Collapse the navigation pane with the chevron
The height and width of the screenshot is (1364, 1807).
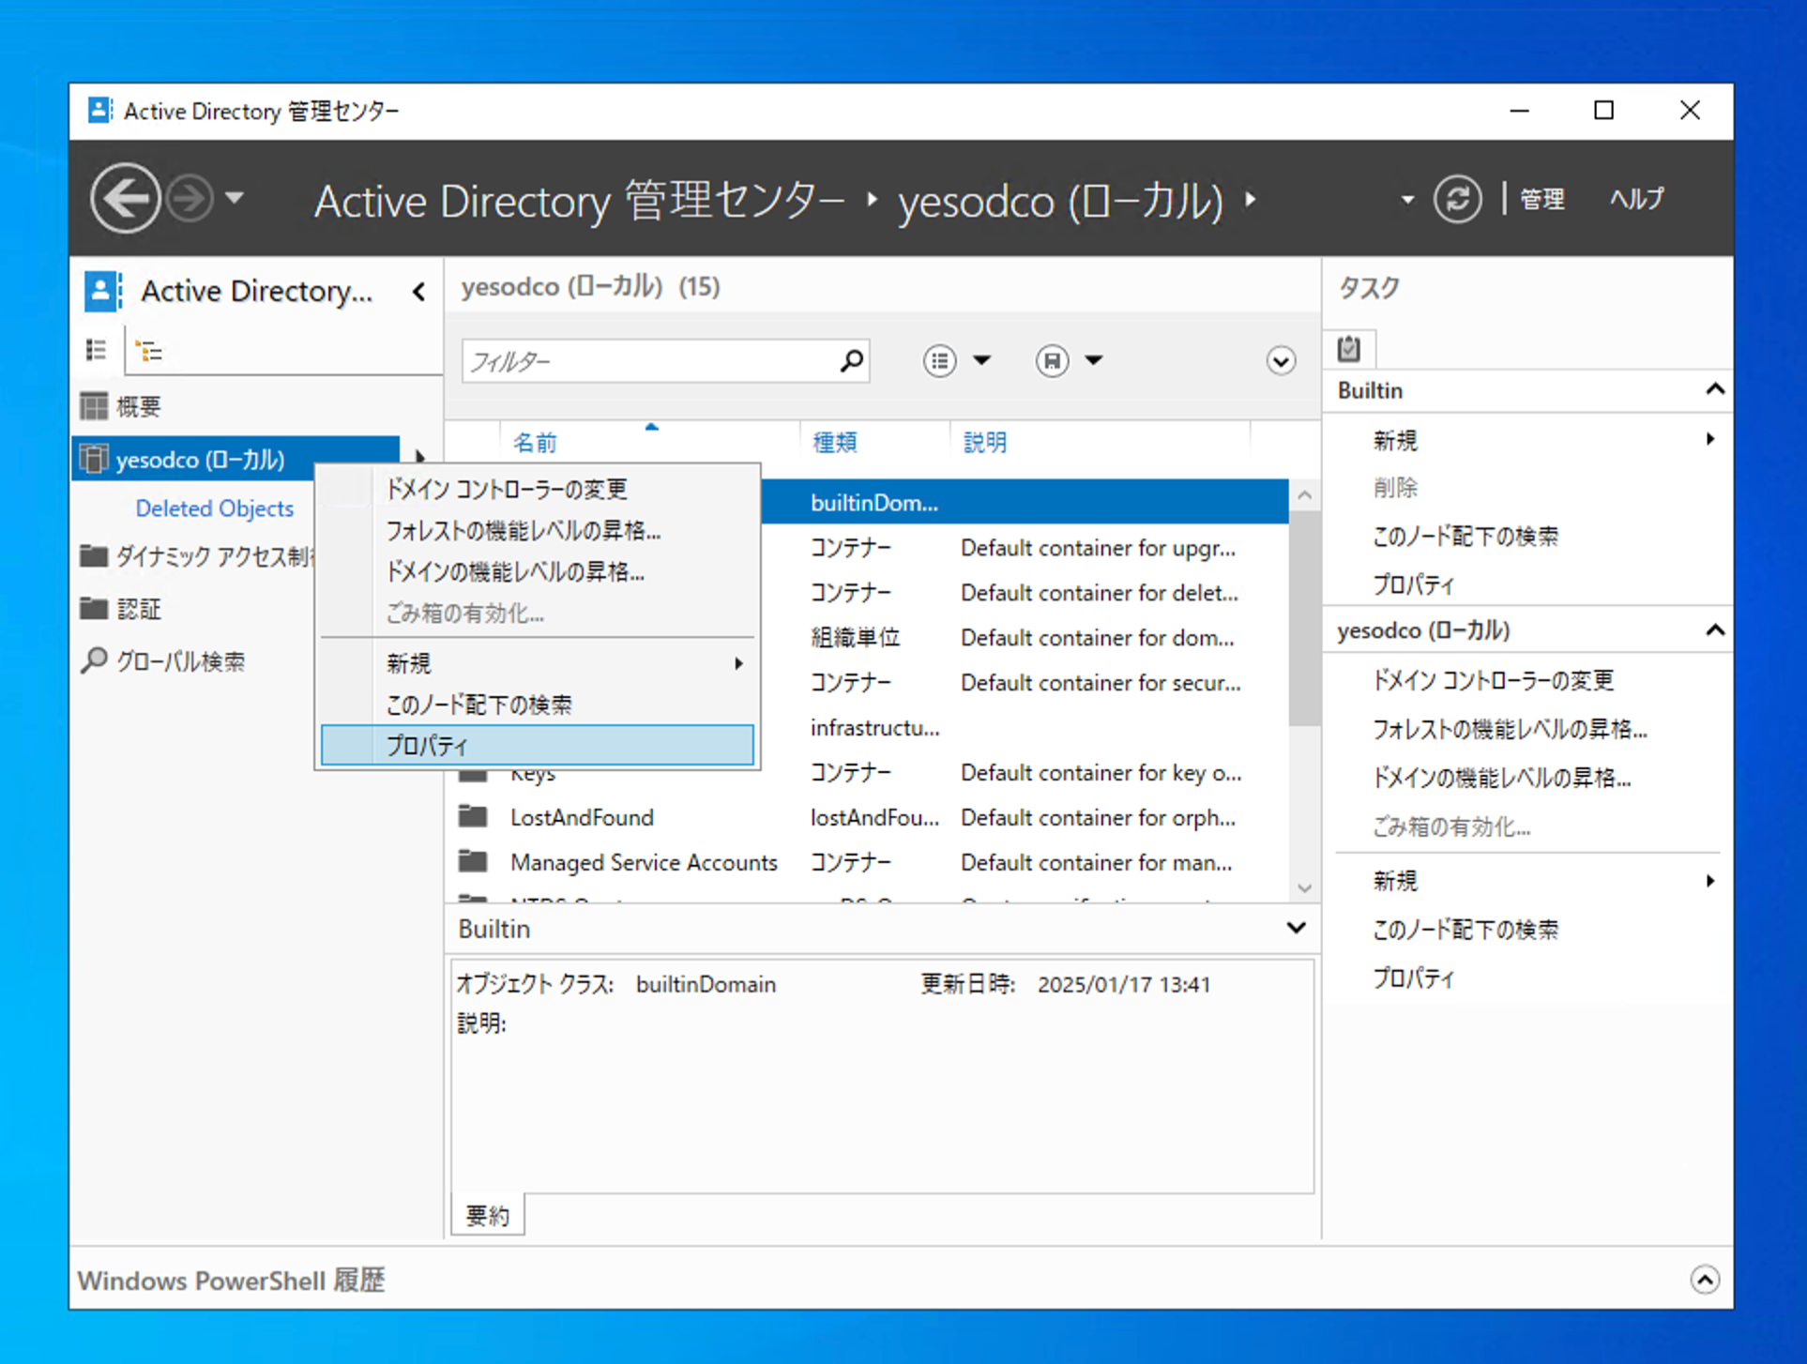pos(418,292)
